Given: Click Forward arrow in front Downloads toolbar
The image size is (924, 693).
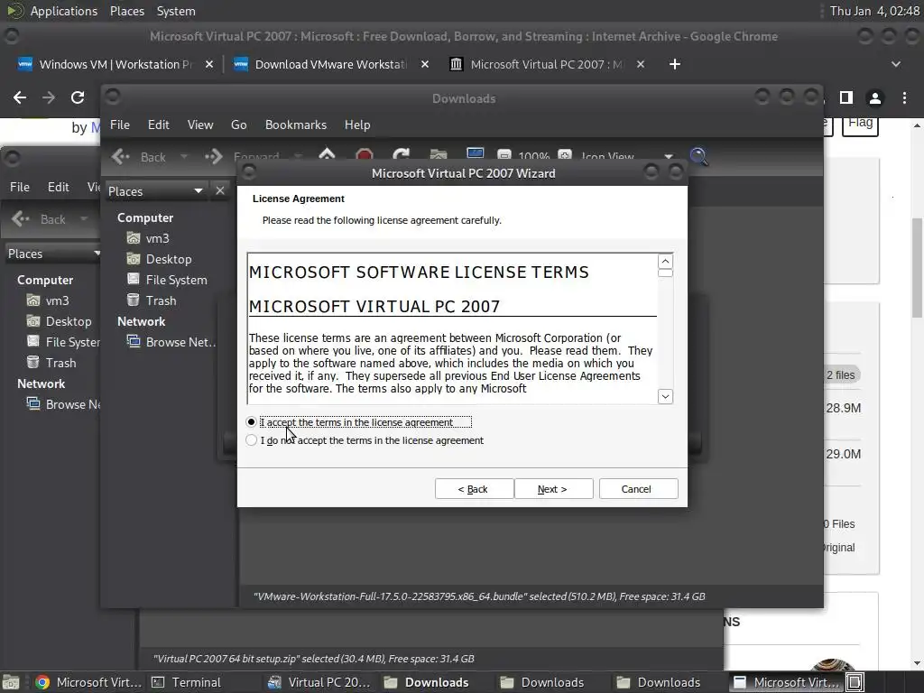Looking at the screenshot, I should (214, 157).
